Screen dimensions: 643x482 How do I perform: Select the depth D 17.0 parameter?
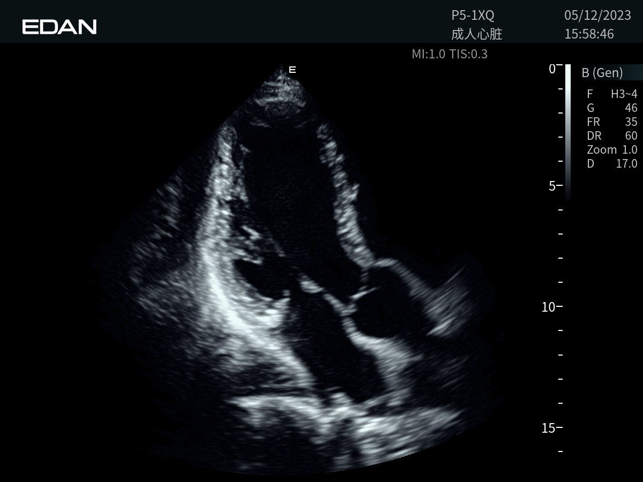pos(612,164)
